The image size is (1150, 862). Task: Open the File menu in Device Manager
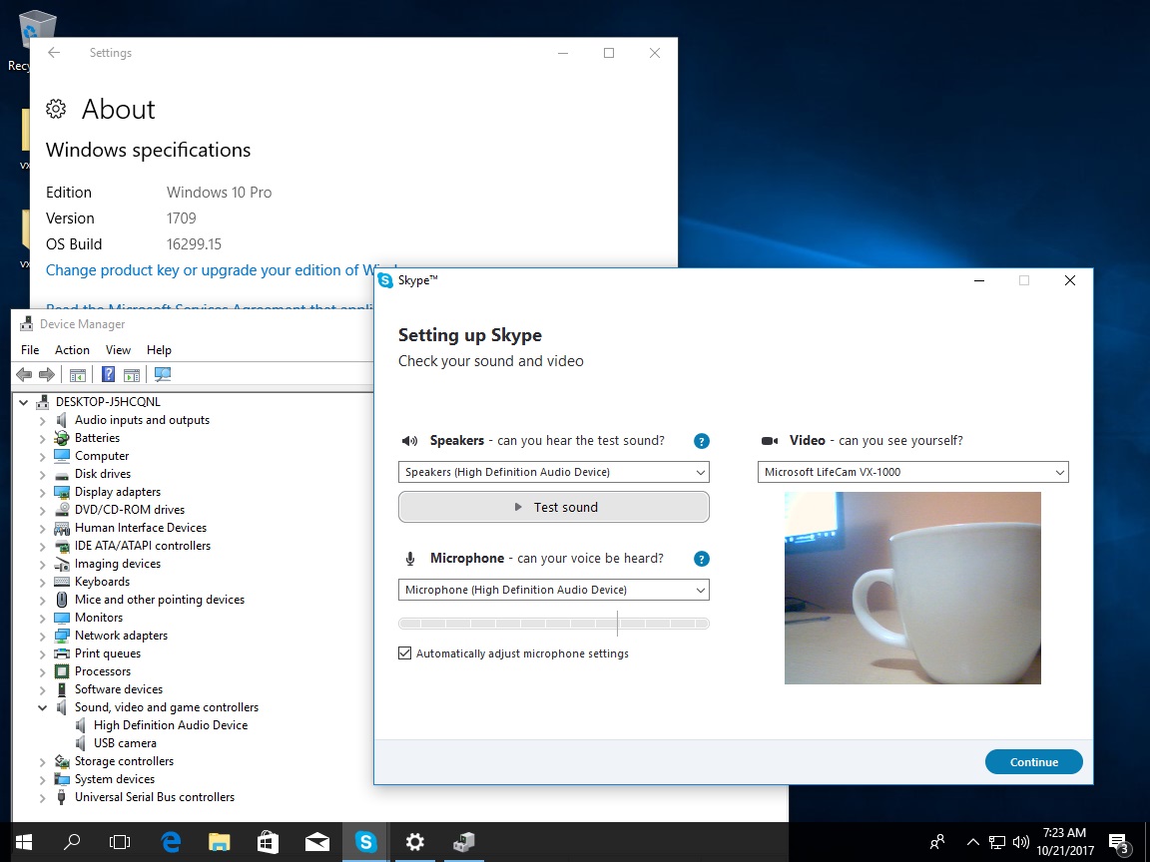tap(30, 350)
